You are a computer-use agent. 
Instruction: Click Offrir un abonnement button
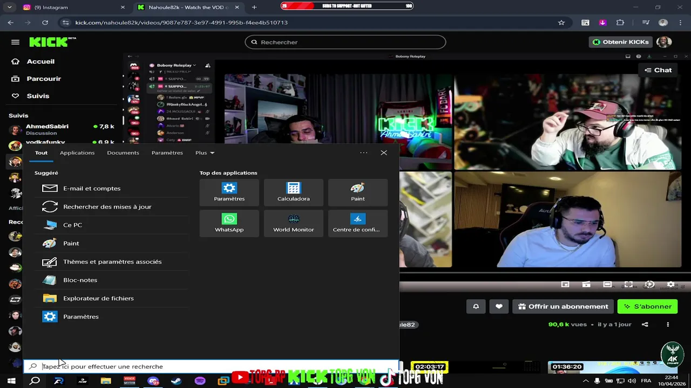click(x=563, y=306)
